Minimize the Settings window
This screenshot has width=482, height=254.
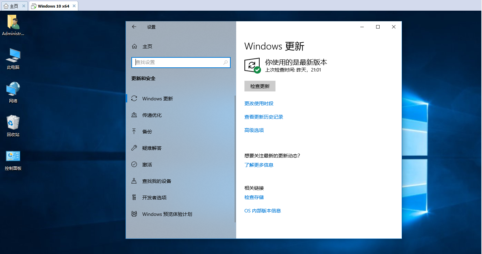pyautogui.click(x=362, y=27)
